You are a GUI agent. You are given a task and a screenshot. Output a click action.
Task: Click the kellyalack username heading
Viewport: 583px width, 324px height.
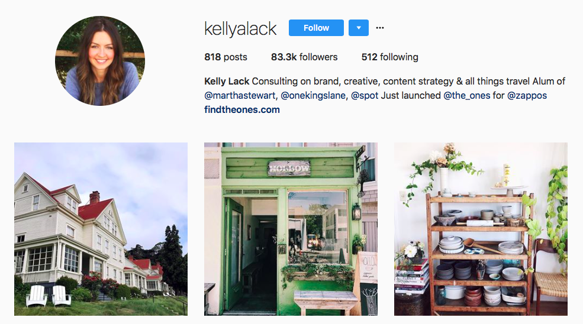(240, 28)
